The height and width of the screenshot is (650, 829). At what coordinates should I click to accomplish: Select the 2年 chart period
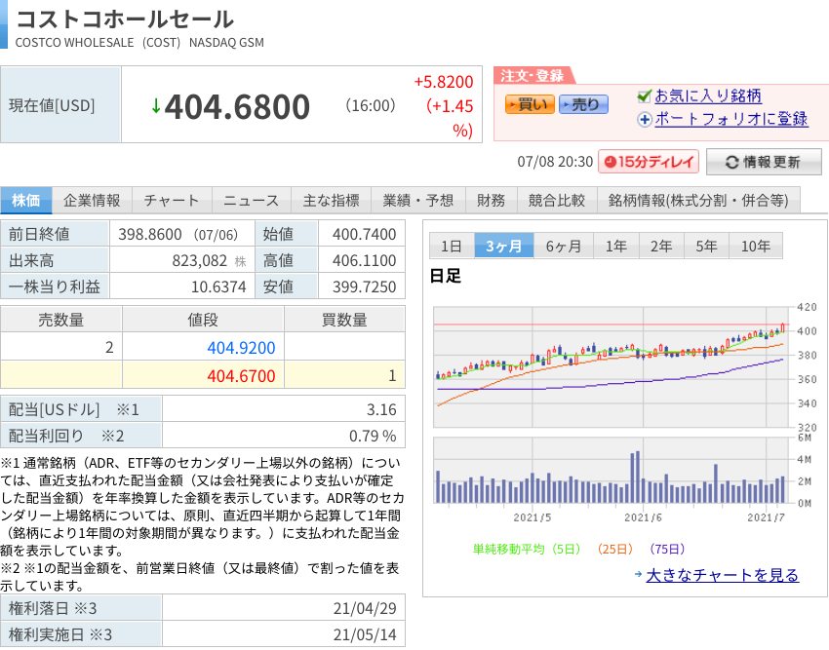pyautogui.click(x=661, y=246)
